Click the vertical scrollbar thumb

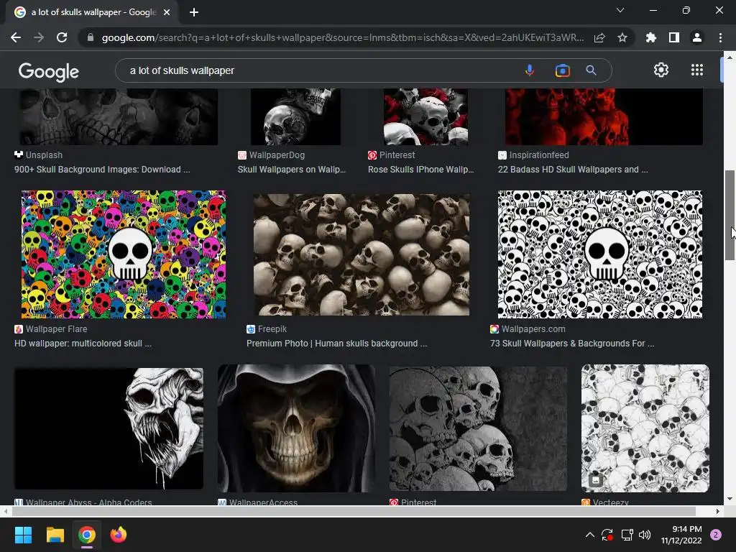click(730, 215)
